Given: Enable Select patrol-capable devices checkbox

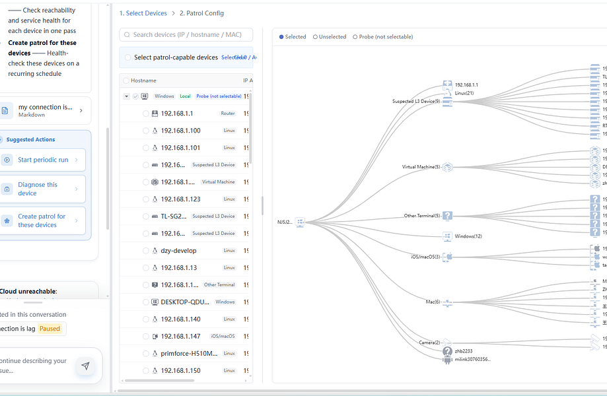Looking at the screenshot, I should (127, 57).
